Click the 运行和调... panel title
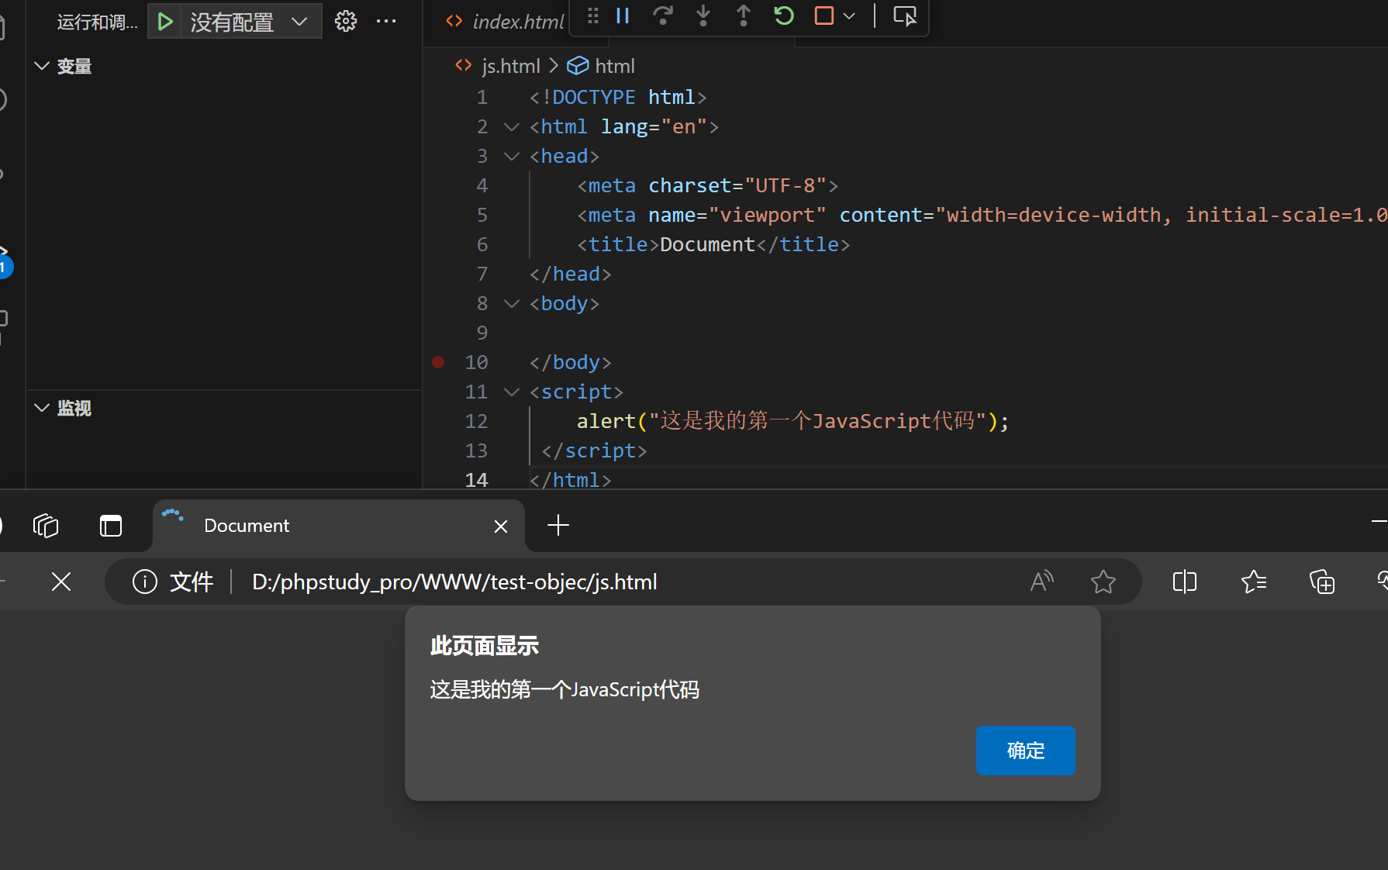Image resolution: width=1388 pixels, height=870 pixels. pos(98,22)
